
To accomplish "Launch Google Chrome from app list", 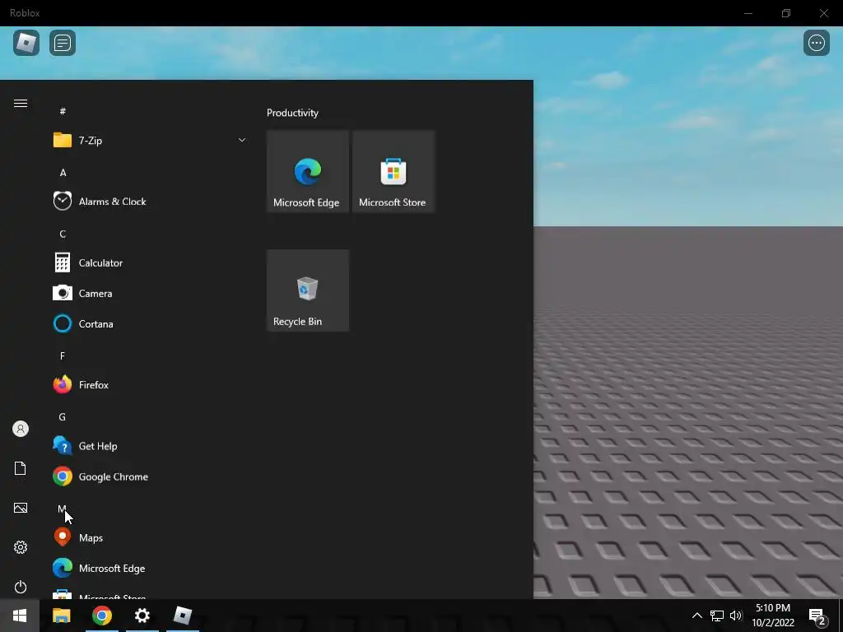I will [150, 476].
